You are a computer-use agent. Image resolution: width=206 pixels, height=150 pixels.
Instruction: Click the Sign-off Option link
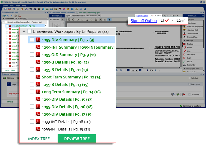[x=143, y=20]
